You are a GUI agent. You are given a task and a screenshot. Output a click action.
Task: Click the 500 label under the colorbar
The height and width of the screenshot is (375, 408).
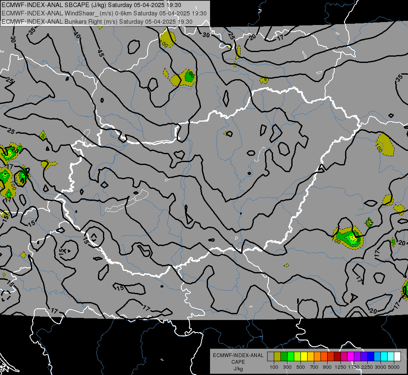300,367
